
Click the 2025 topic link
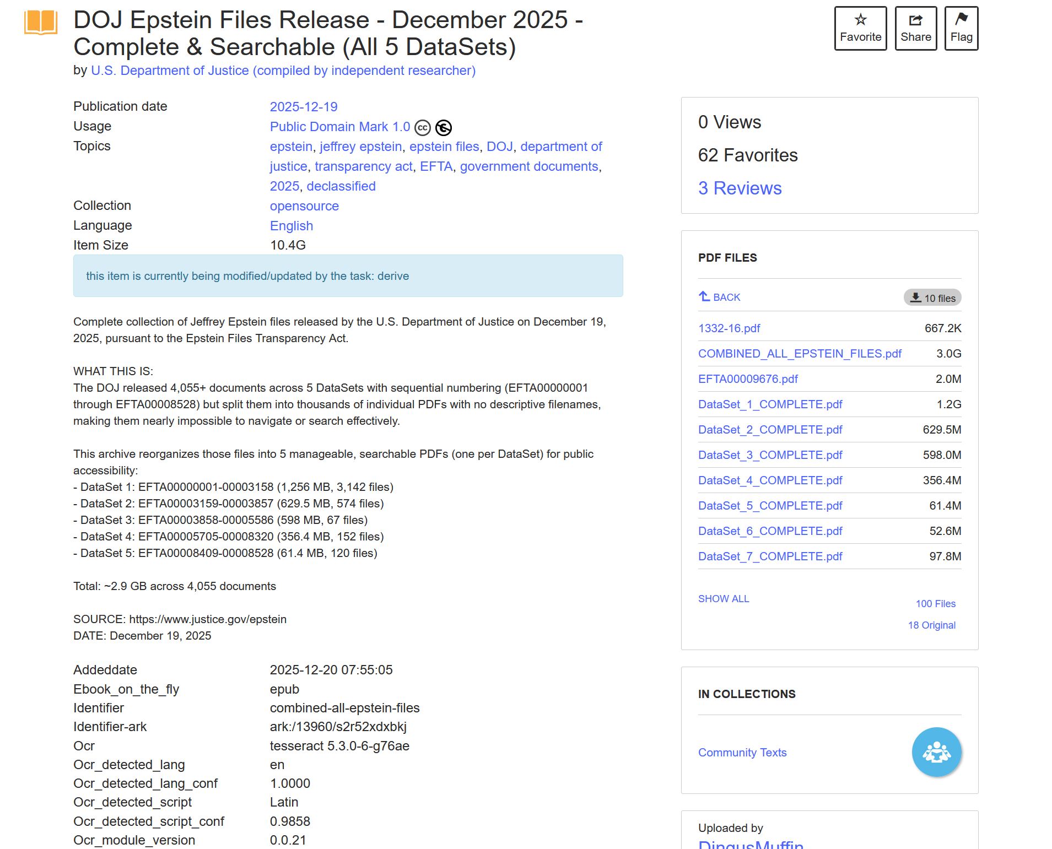[284, 186]
